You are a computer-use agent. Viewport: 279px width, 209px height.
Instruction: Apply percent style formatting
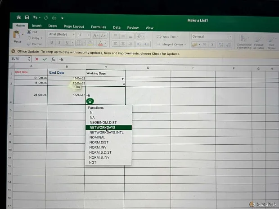(205, 45)
